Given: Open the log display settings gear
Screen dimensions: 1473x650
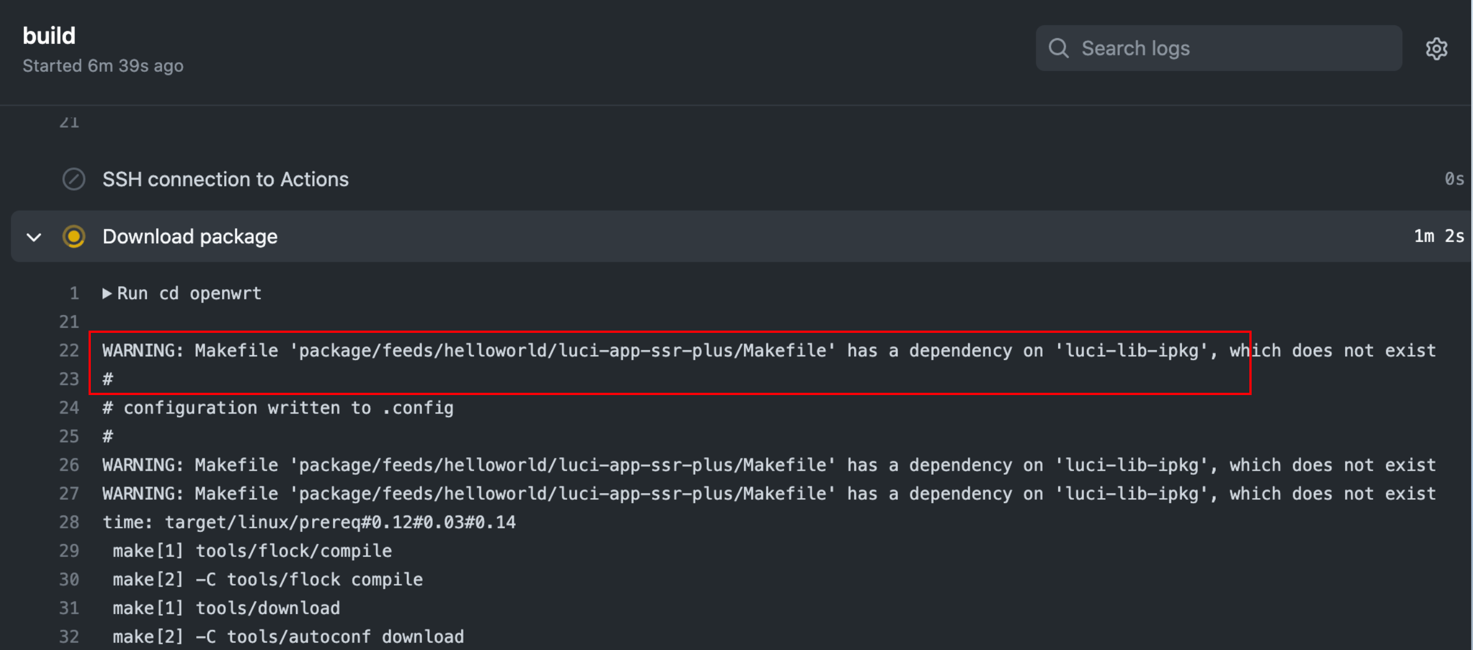Looking at the screenshot, I should [x=1437, y=49].
